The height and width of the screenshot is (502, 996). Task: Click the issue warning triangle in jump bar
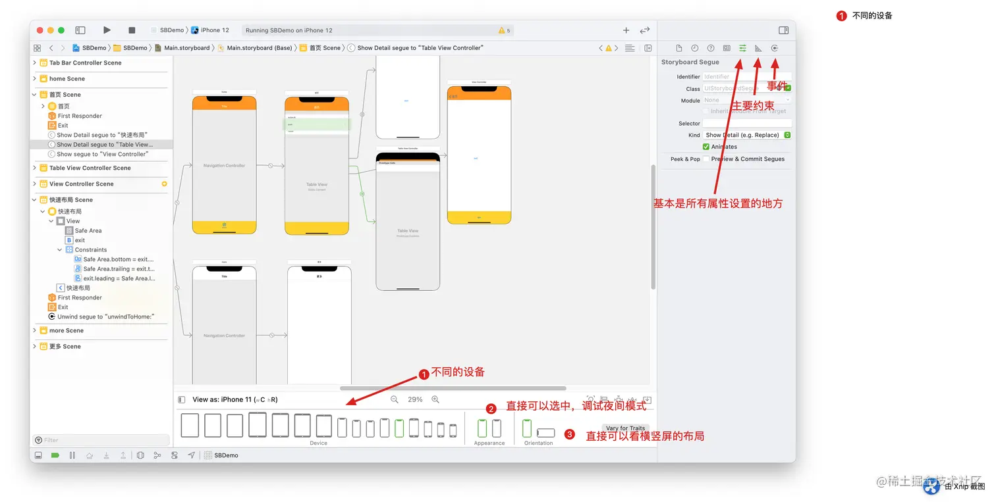[x=609, y=48]
